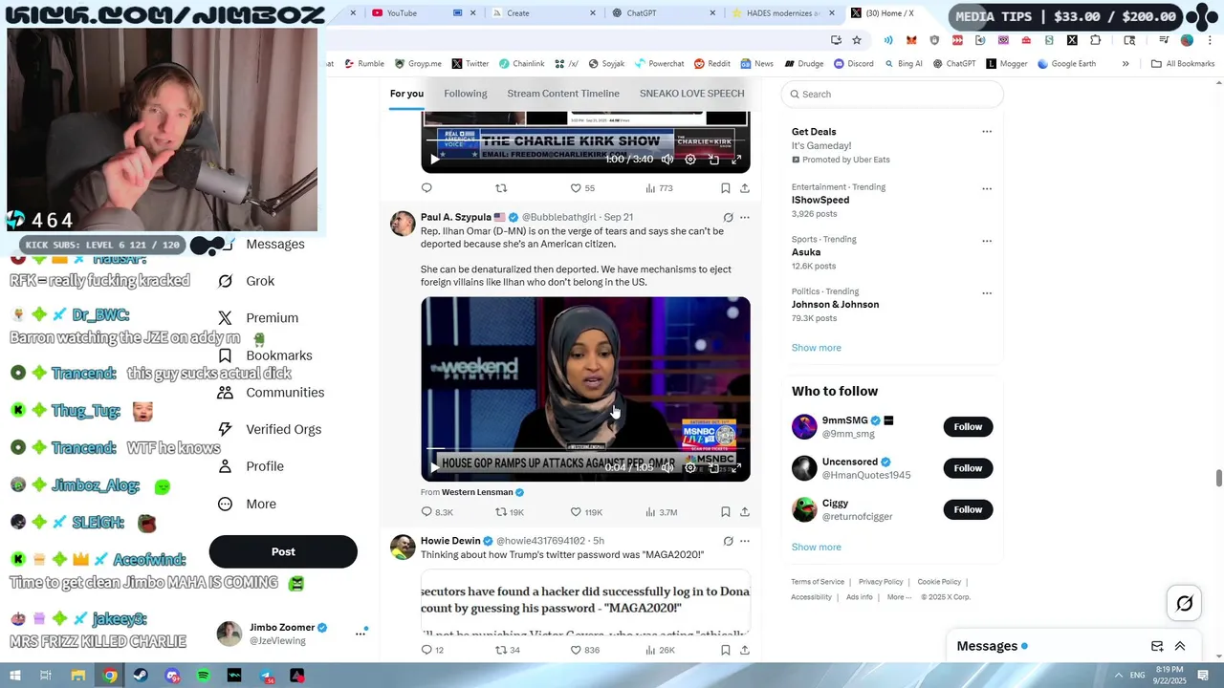Seek on the Charlie Kirk video progress bar
The image size is (1224, 688).
point(585,140)
